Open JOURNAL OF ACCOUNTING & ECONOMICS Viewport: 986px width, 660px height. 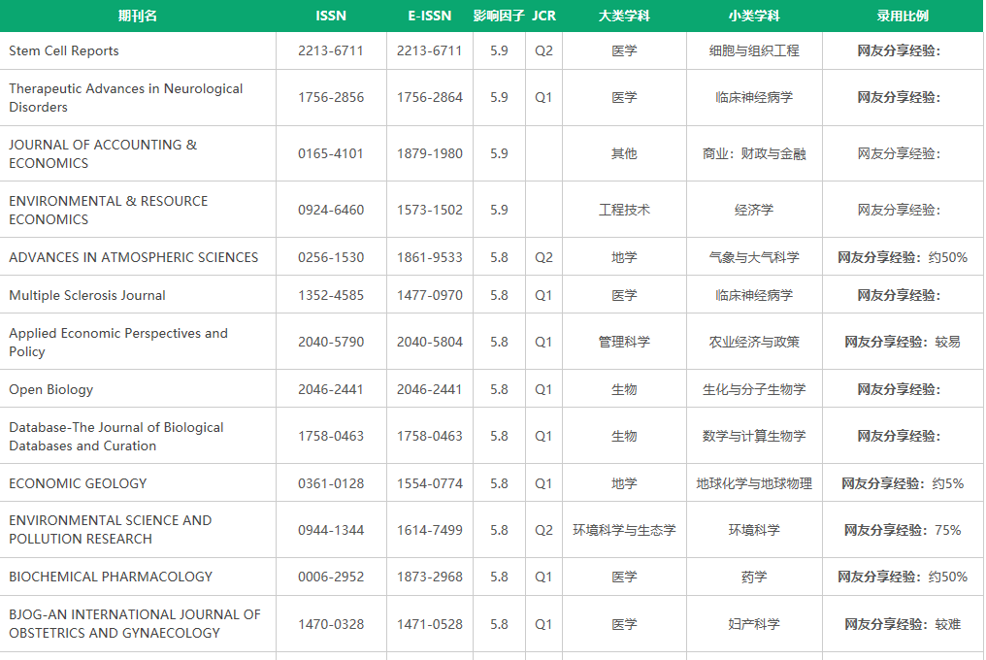(x=103, y=153)
